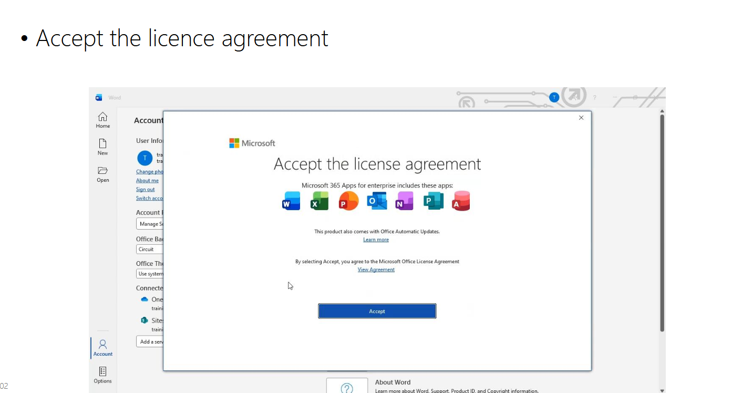Click the Outlook icon in the dialog
732x393 pixels.
377,201
